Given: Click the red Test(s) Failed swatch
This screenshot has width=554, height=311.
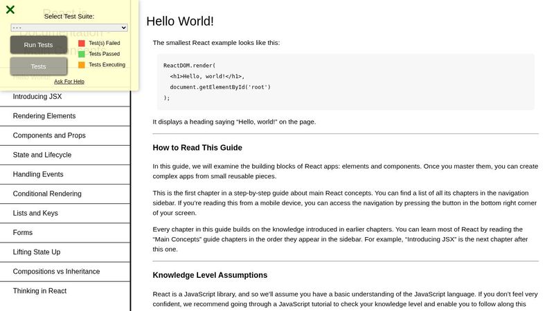Looking at the screenshot, I should tap(82, 43).
